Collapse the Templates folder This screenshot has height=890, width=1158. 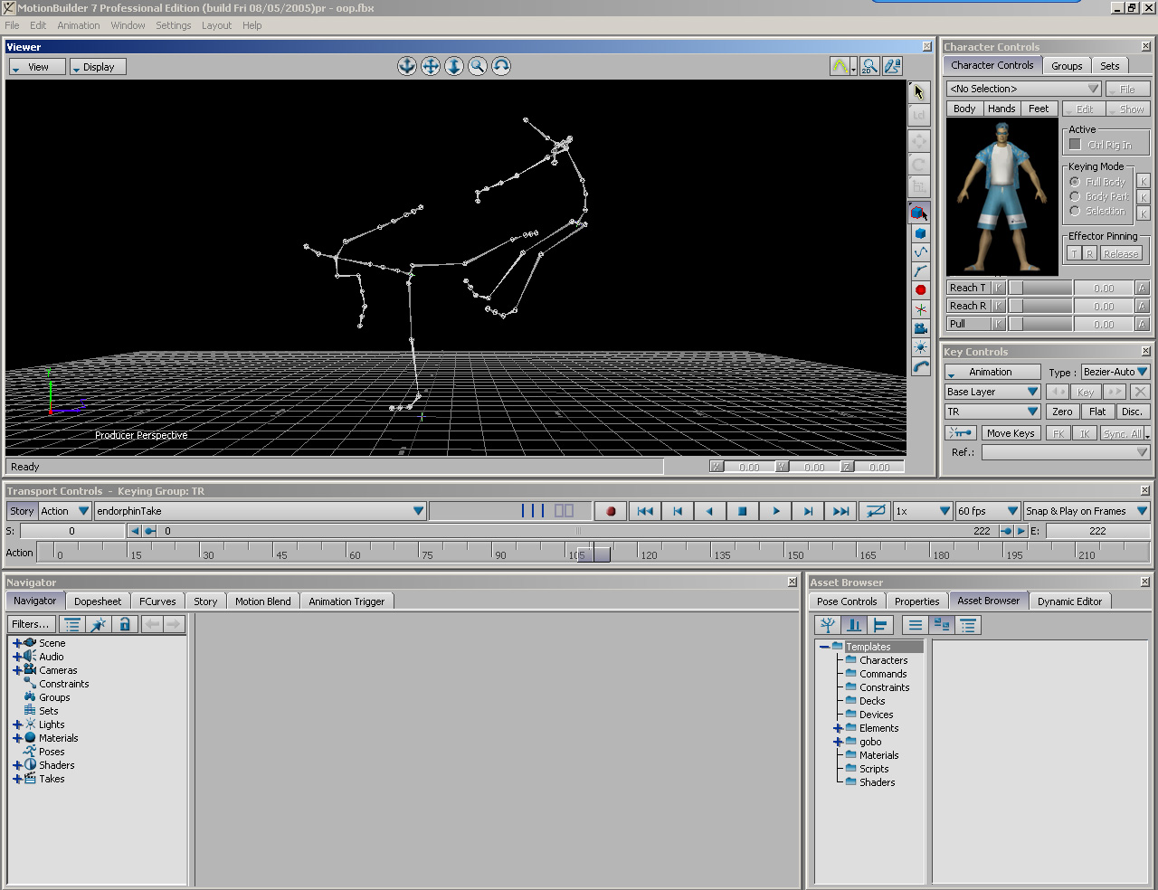pyautogui.click(x=824, y=647)
